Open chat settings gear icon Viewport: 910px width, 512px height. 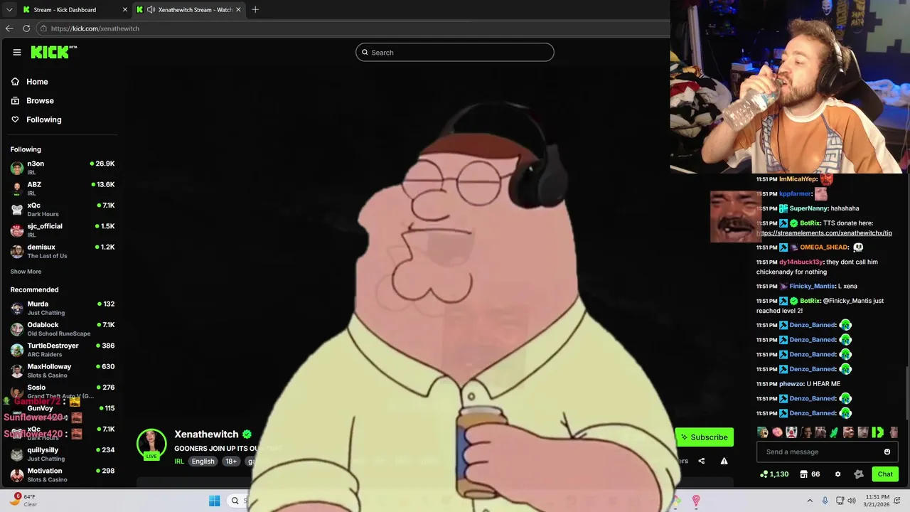click(x=837, y=474)
